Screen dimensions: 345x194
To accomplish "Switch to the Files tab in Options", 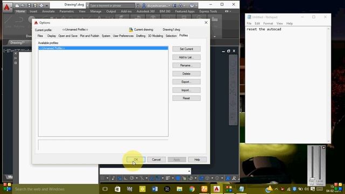I will [x=40, y=36].
